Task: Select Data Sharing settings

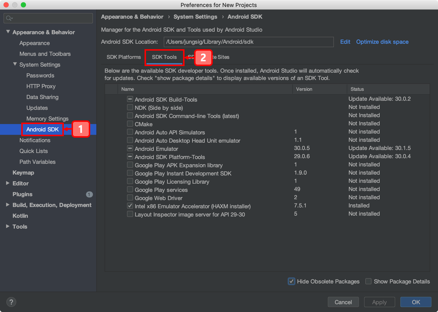Action: tap(43, 97)
